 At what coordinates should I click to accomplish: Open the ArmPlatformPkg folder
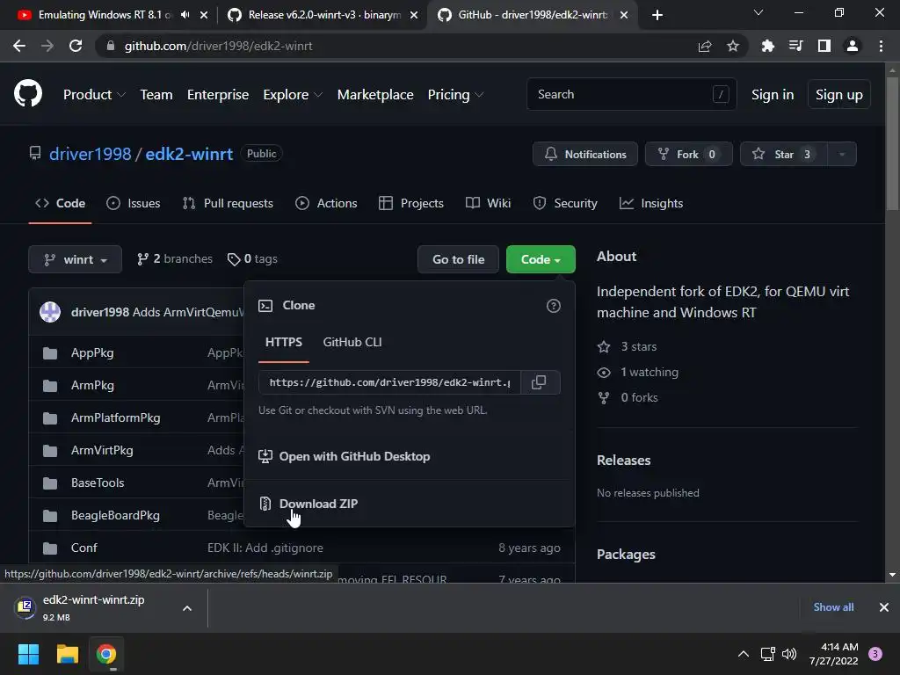115,417
